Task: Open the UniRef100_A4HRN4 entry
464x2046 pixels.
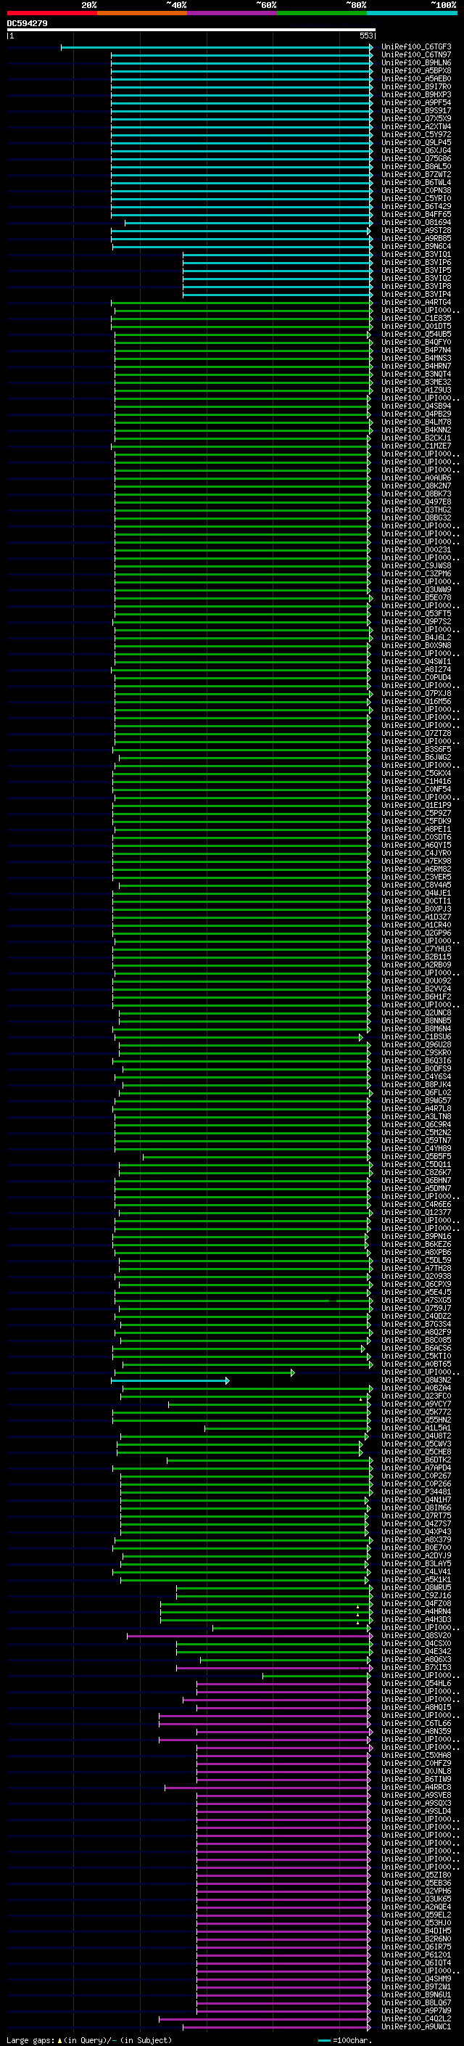Action: coord(415,1611)
